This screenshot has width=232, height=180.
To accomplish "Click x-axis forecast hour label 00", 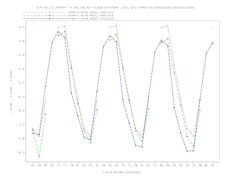I will pos(33,165).
